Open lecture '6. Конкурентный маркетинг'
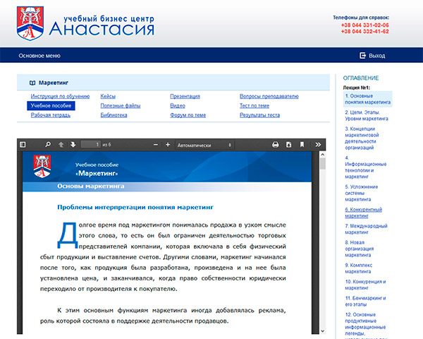Viewport: 423px width, 339px height. [x=364, y=213]
